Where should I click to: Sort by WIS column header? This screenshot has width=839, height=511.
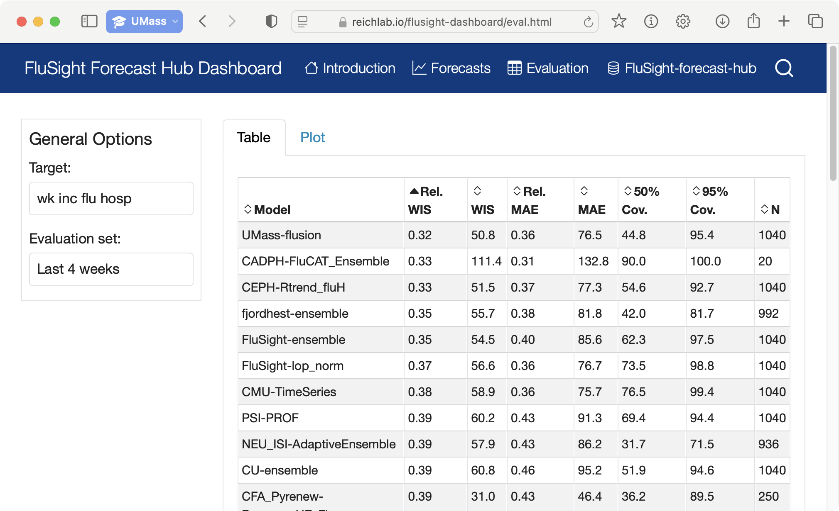click(x=487, y=200)
